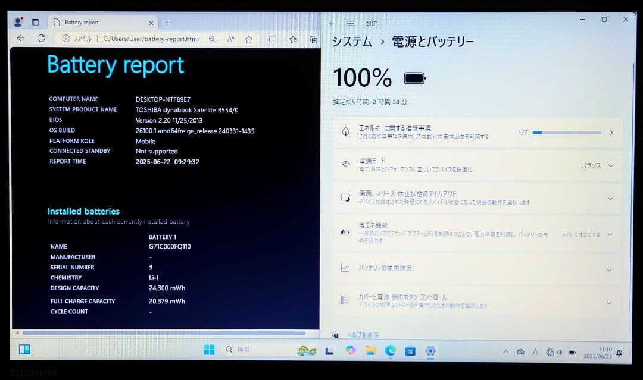643x380 pixels.
Task: Click システム breadcrumb in Settings
Action: 350,42
